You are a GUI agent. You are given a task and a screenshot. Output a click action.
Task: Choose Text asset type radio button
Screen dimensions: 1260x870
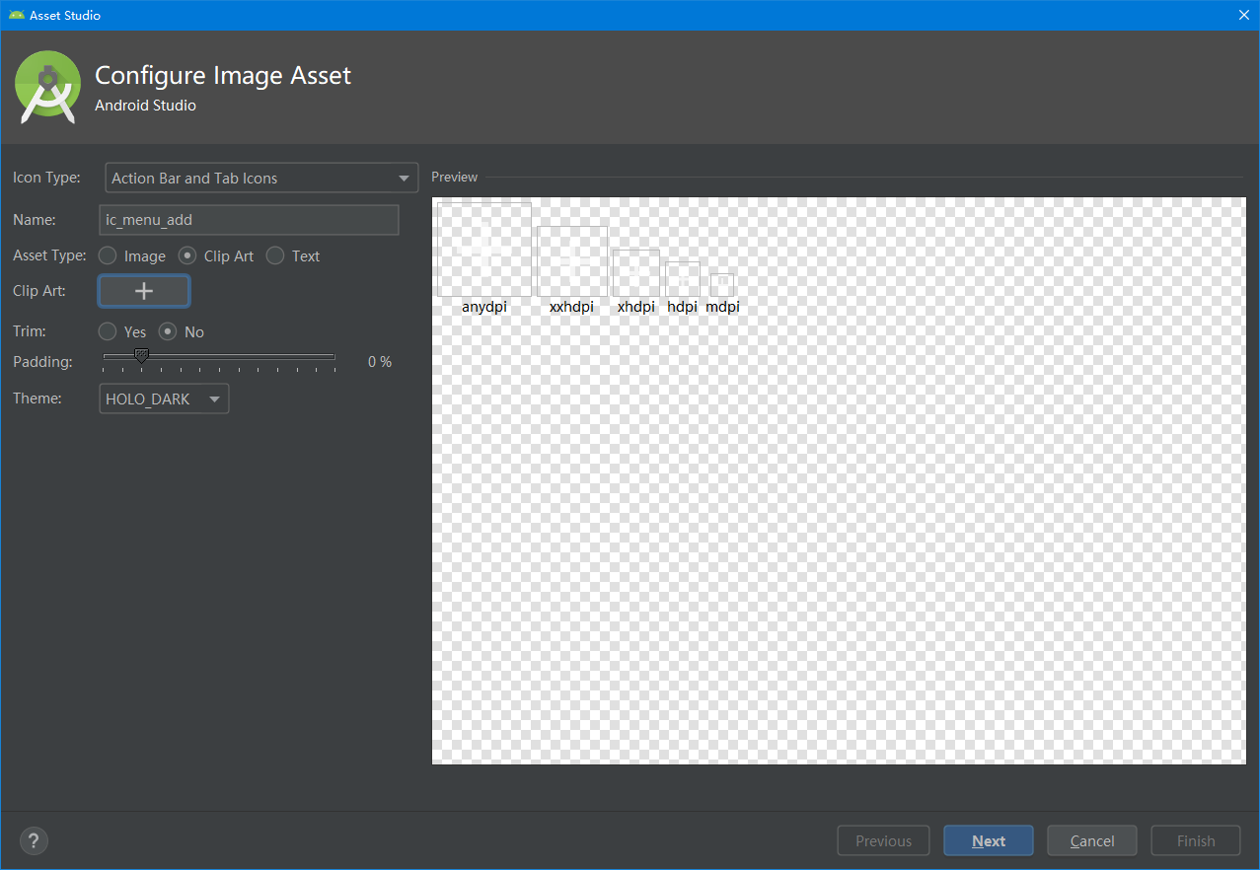pos(276,255)
